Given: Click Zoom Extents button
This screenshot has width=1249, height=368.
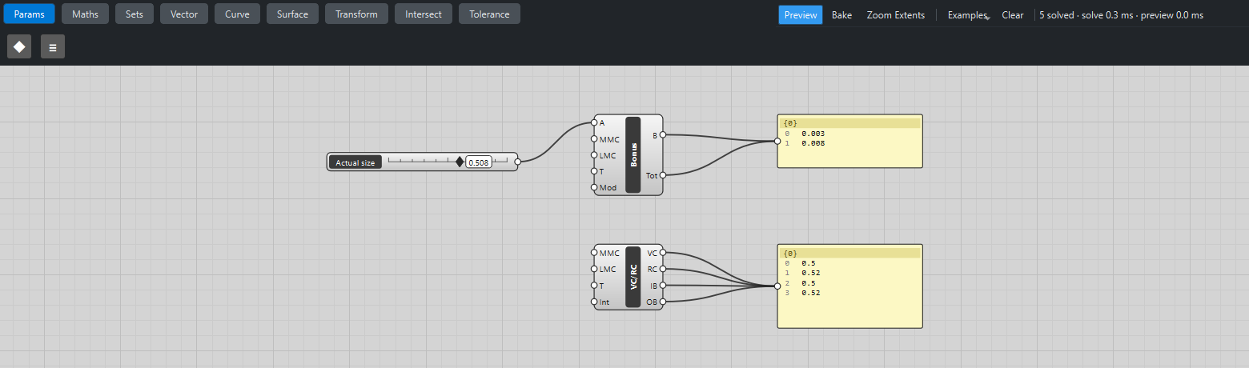Looking at the screenshot, I should [x=896, y=14].
